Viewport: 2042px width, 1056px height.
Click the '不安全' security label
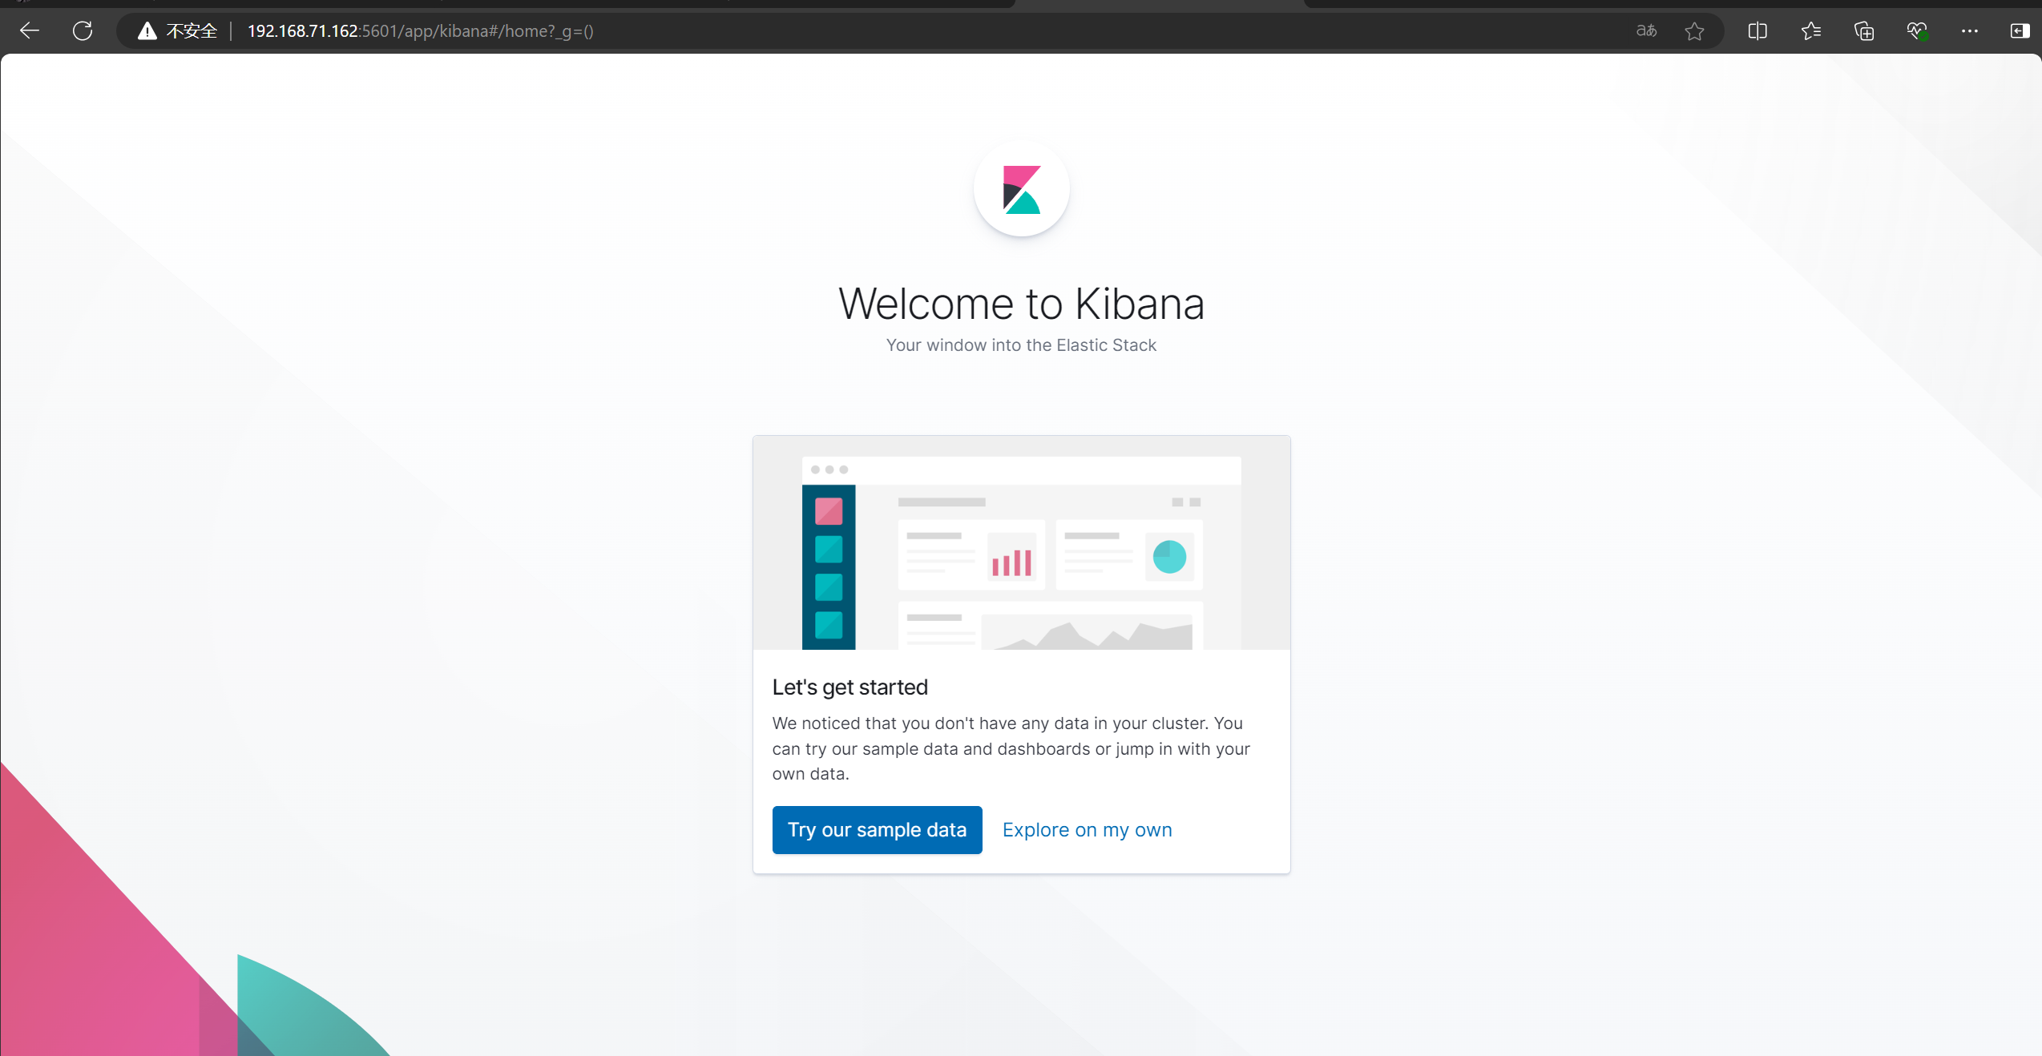pos(192,31)
